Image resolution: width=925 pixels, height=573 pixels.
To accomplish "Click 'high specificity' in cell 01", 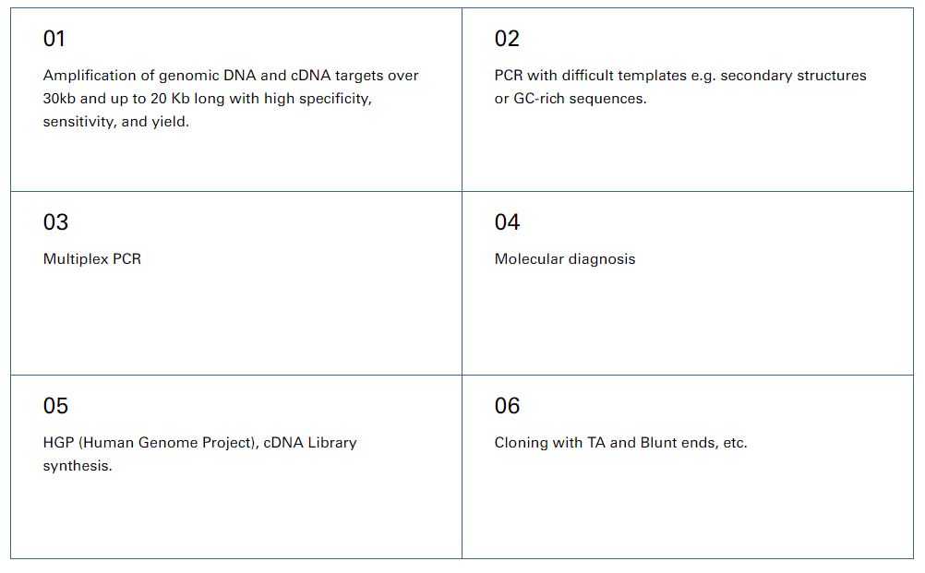I will click(x=318, y=99).
